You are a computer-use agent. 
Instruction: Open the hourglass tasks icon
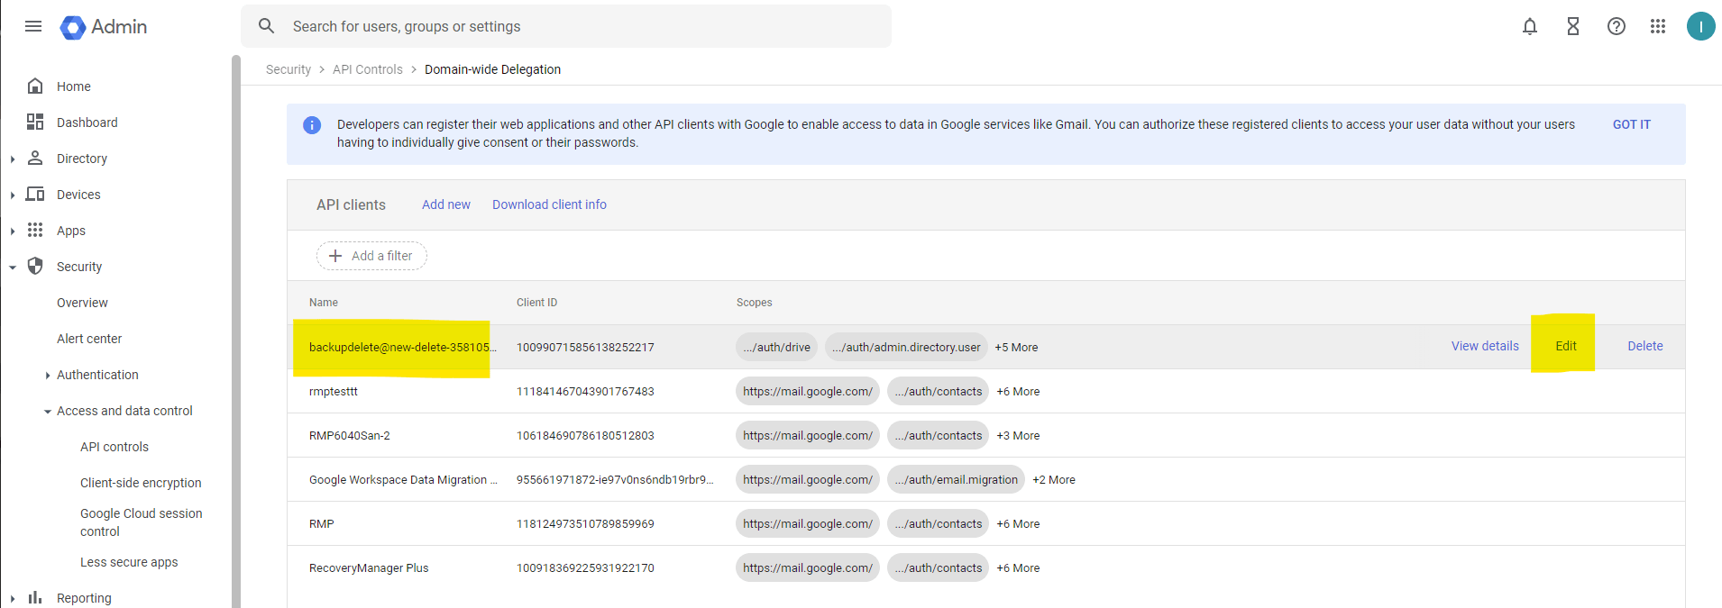1573,26
